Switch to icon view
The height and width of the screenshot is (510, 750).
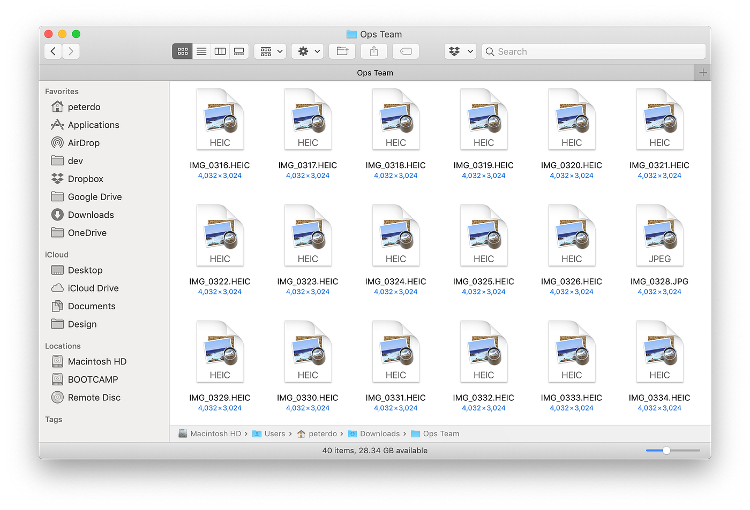click(x=182, y=51)
